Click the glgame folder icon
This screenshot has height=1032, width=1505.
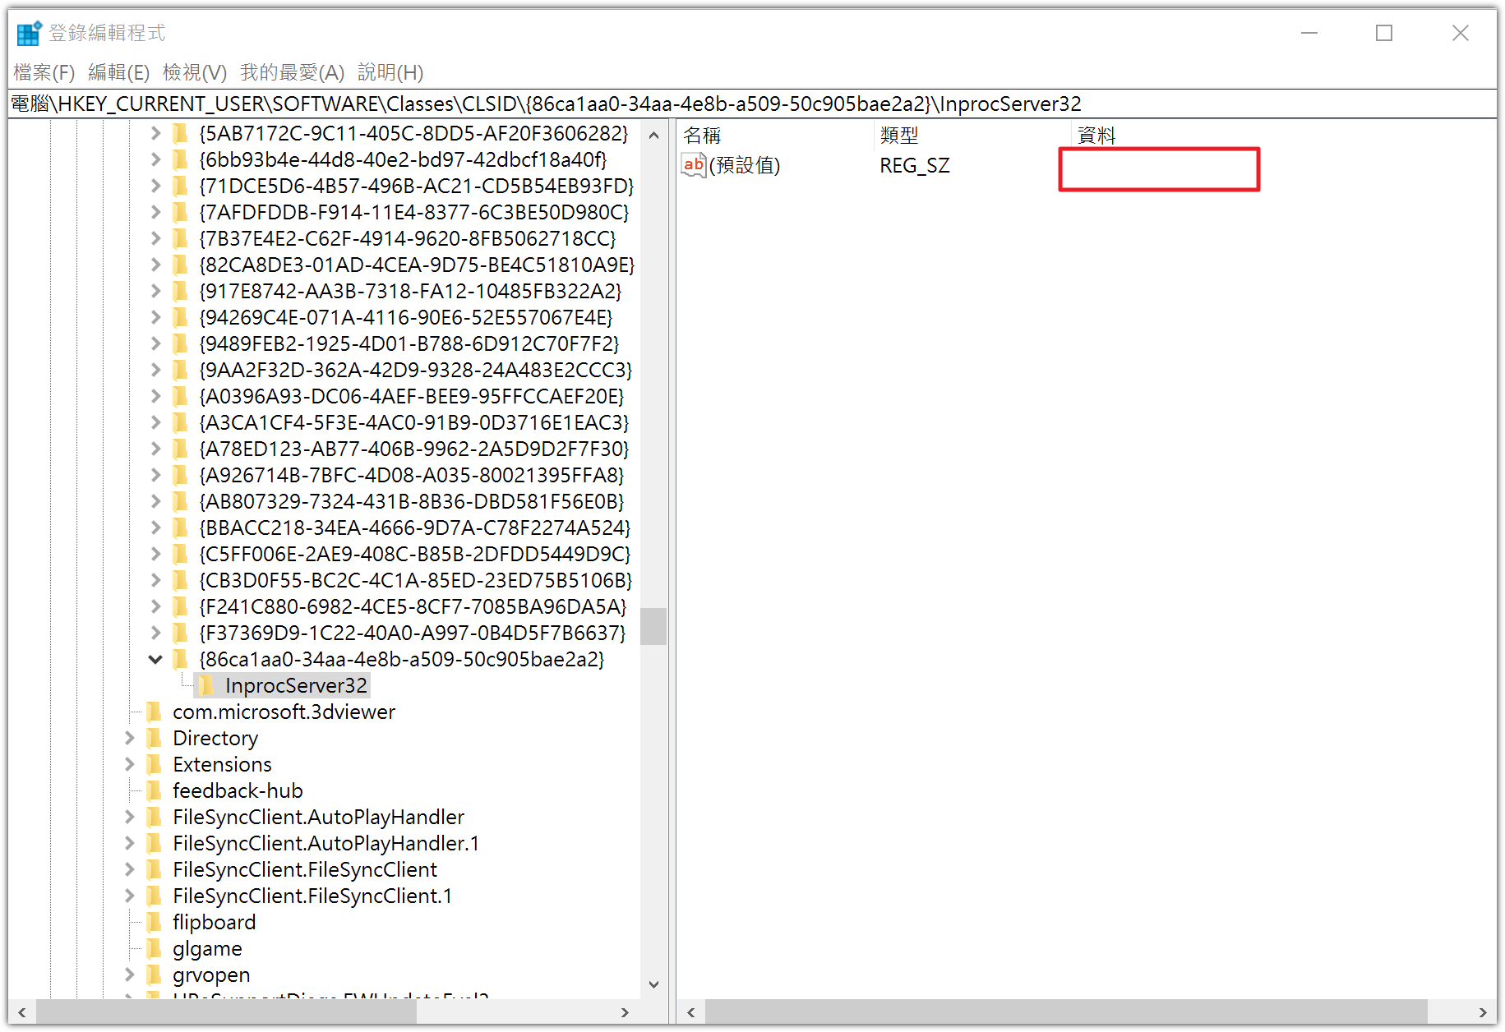(x=154, y=948)
